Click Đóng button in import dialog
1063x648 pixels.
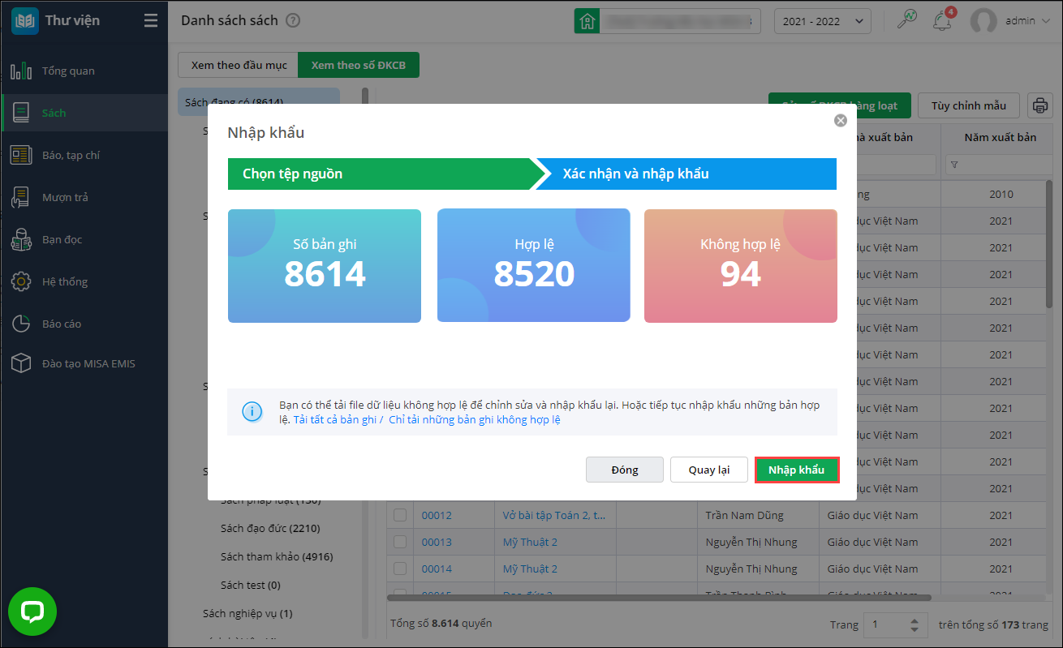pos(625,470)
